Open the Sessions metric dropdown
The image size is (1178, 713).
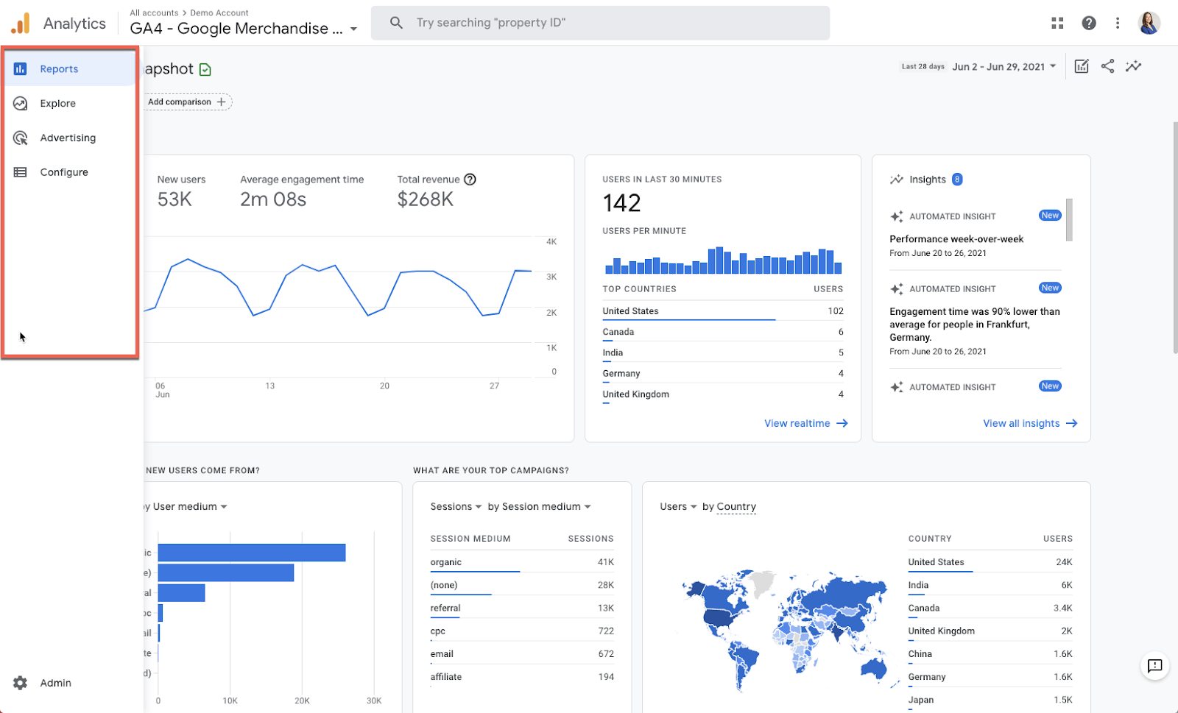(456, 507)
